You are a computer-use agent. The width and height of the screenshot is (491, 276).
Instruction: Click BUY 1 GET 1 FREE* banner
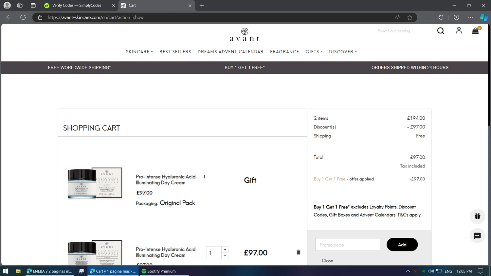point(245,67)
